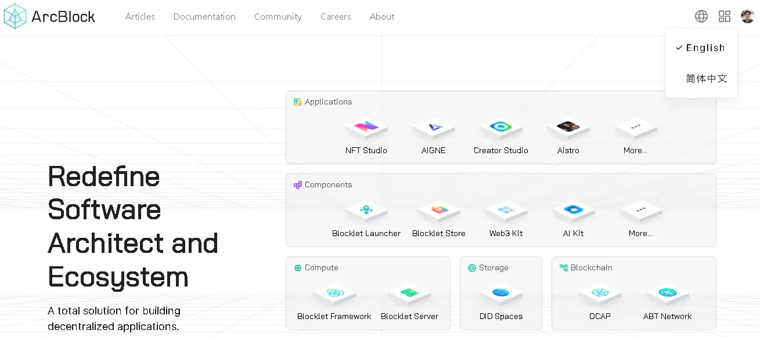The height and width of the screenshot is (337, 760).
Task: Click the ArcBlock wordmark text
Action: click(x=63, y=17)
